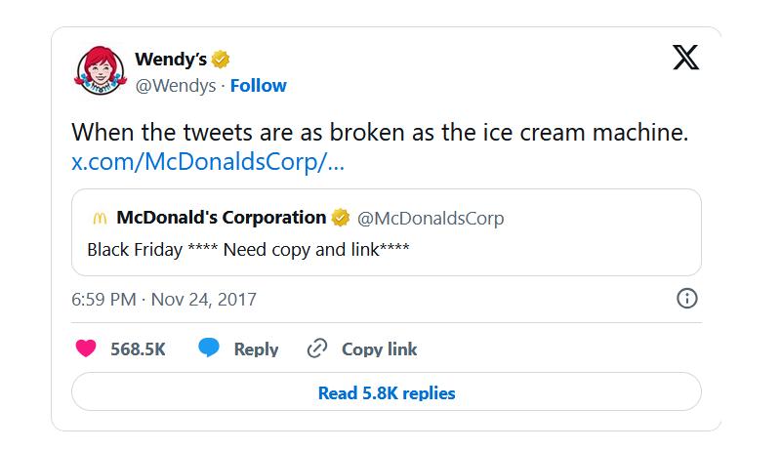Image resolution: width=781 pixels, height=451 pixels.
Task: Like the tweet with the heart icon
Action: point(86,348)
